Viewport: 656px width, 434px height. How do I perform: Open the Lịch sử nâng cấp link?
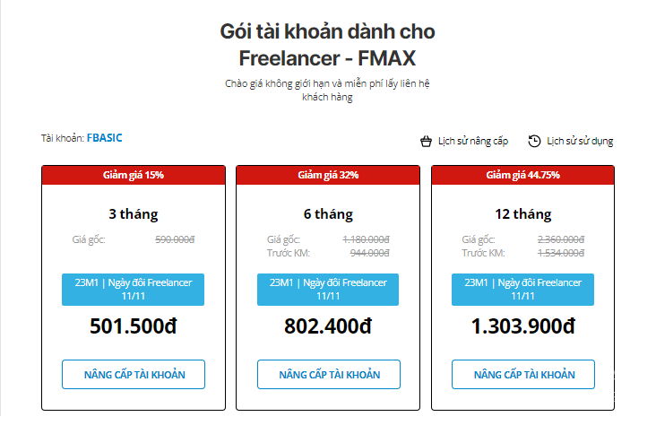click(x=473, y=141)
